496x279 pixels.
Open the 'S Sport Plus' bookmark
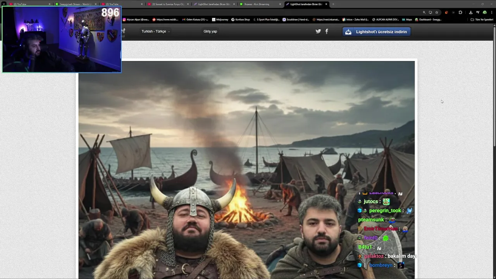[266, 19]
